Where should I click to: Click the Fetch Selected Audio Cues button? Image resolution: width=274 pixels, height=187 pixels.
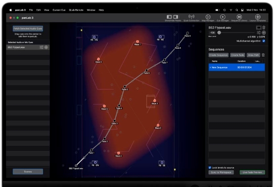pyautogui.click(x=28, y=28)
